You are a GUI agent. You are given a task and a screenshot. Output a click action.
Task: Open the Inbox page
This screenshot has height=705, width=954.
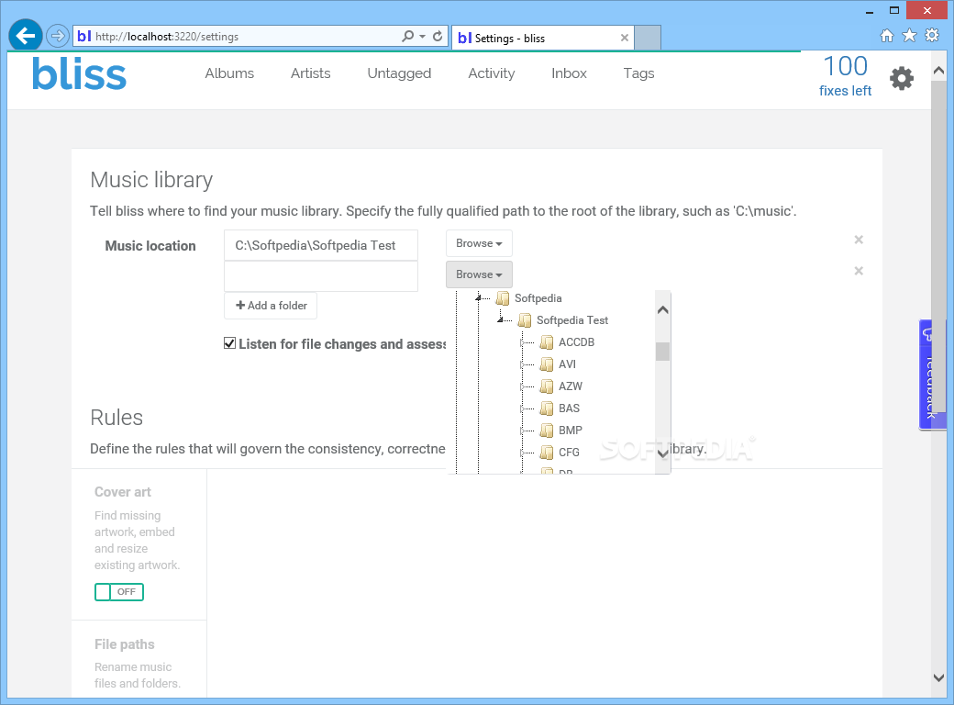[x=569, y=73]
